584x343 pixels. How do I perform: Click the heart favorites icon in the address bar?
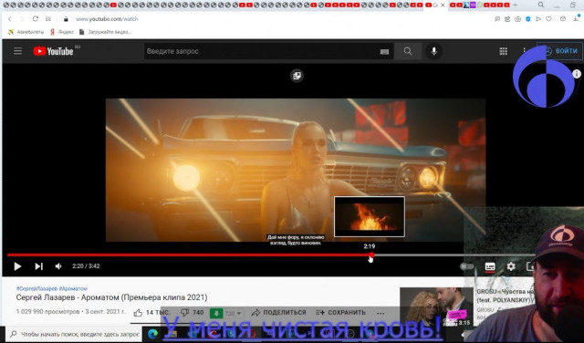pos(548,19)
